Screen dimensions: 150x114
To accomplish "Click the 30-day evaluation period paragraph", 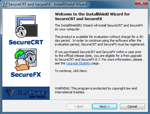I will click(x=100, y=41).
